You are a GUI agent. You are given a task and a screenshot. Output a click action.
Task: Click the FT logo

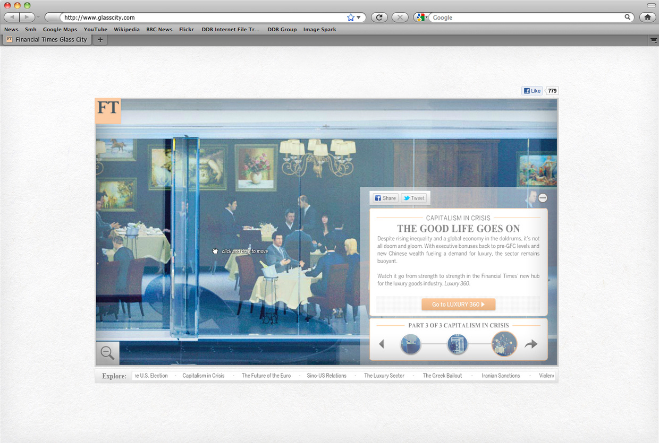pyautogui.click(x=108, y=110)
